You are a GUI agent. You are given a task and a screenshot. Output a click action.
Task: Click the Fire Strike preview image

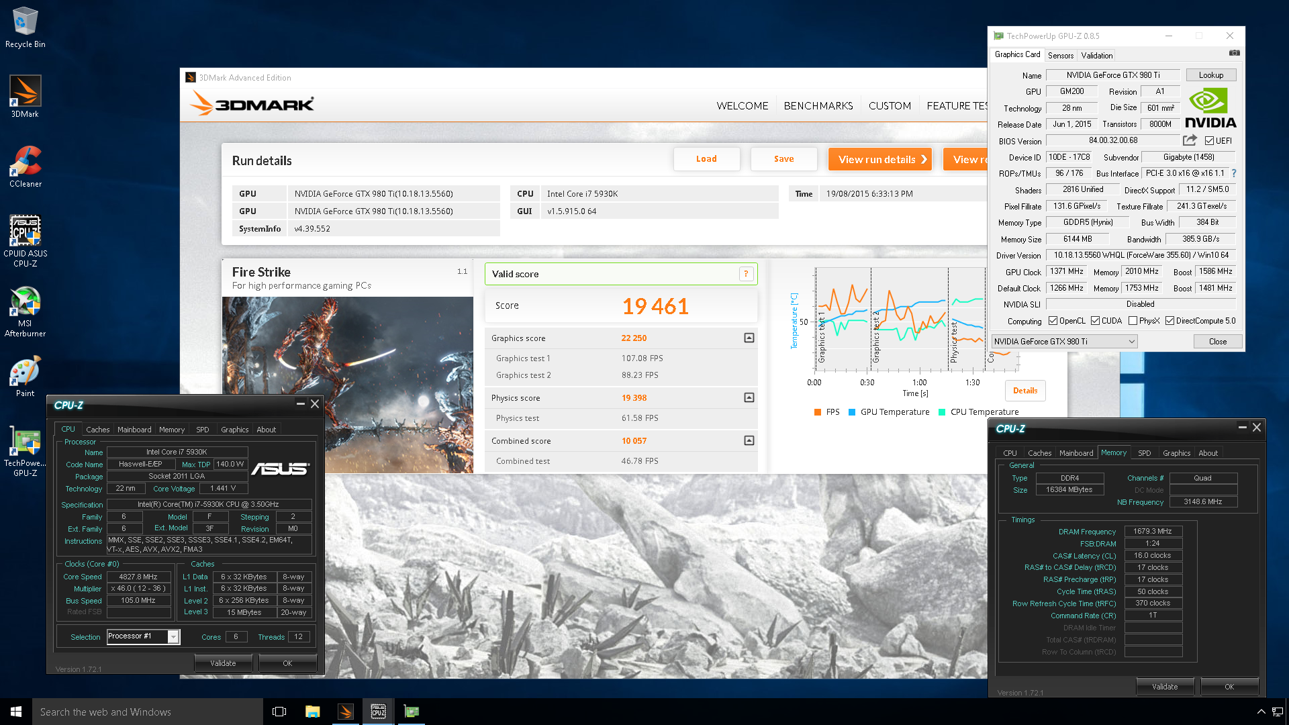coord(348,385)
